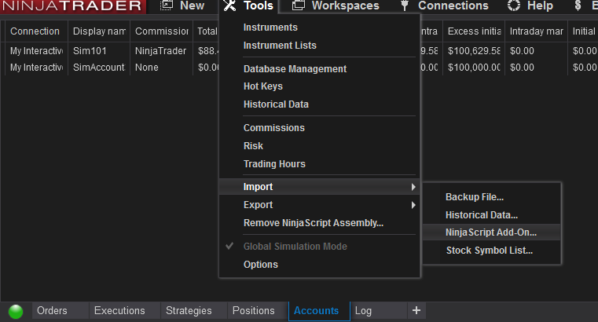Sort by Excess initial margin column header
Screen dimensions: 598x322
click(474, 31)
